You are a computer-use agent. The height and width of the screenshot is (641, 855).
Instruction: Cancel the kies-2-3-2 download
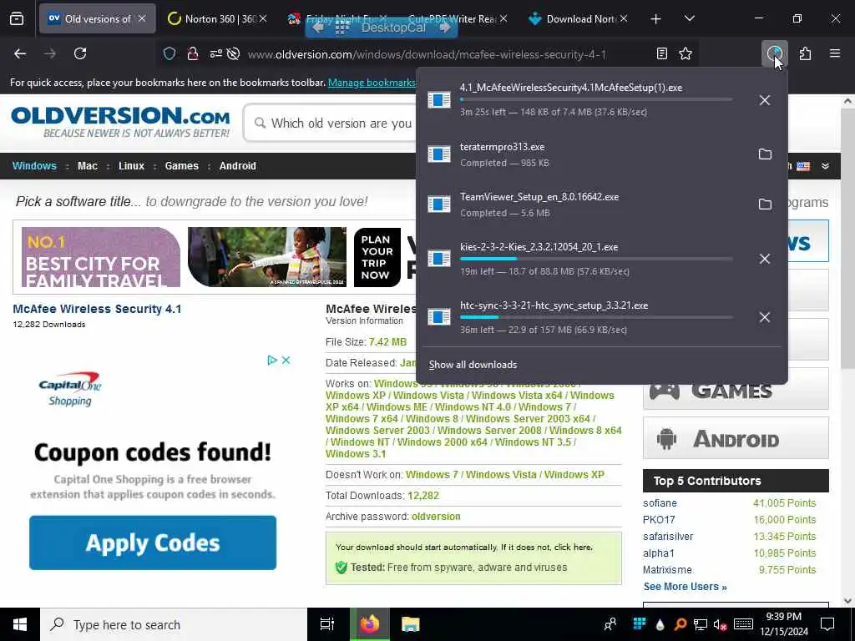tap(765, 259)
